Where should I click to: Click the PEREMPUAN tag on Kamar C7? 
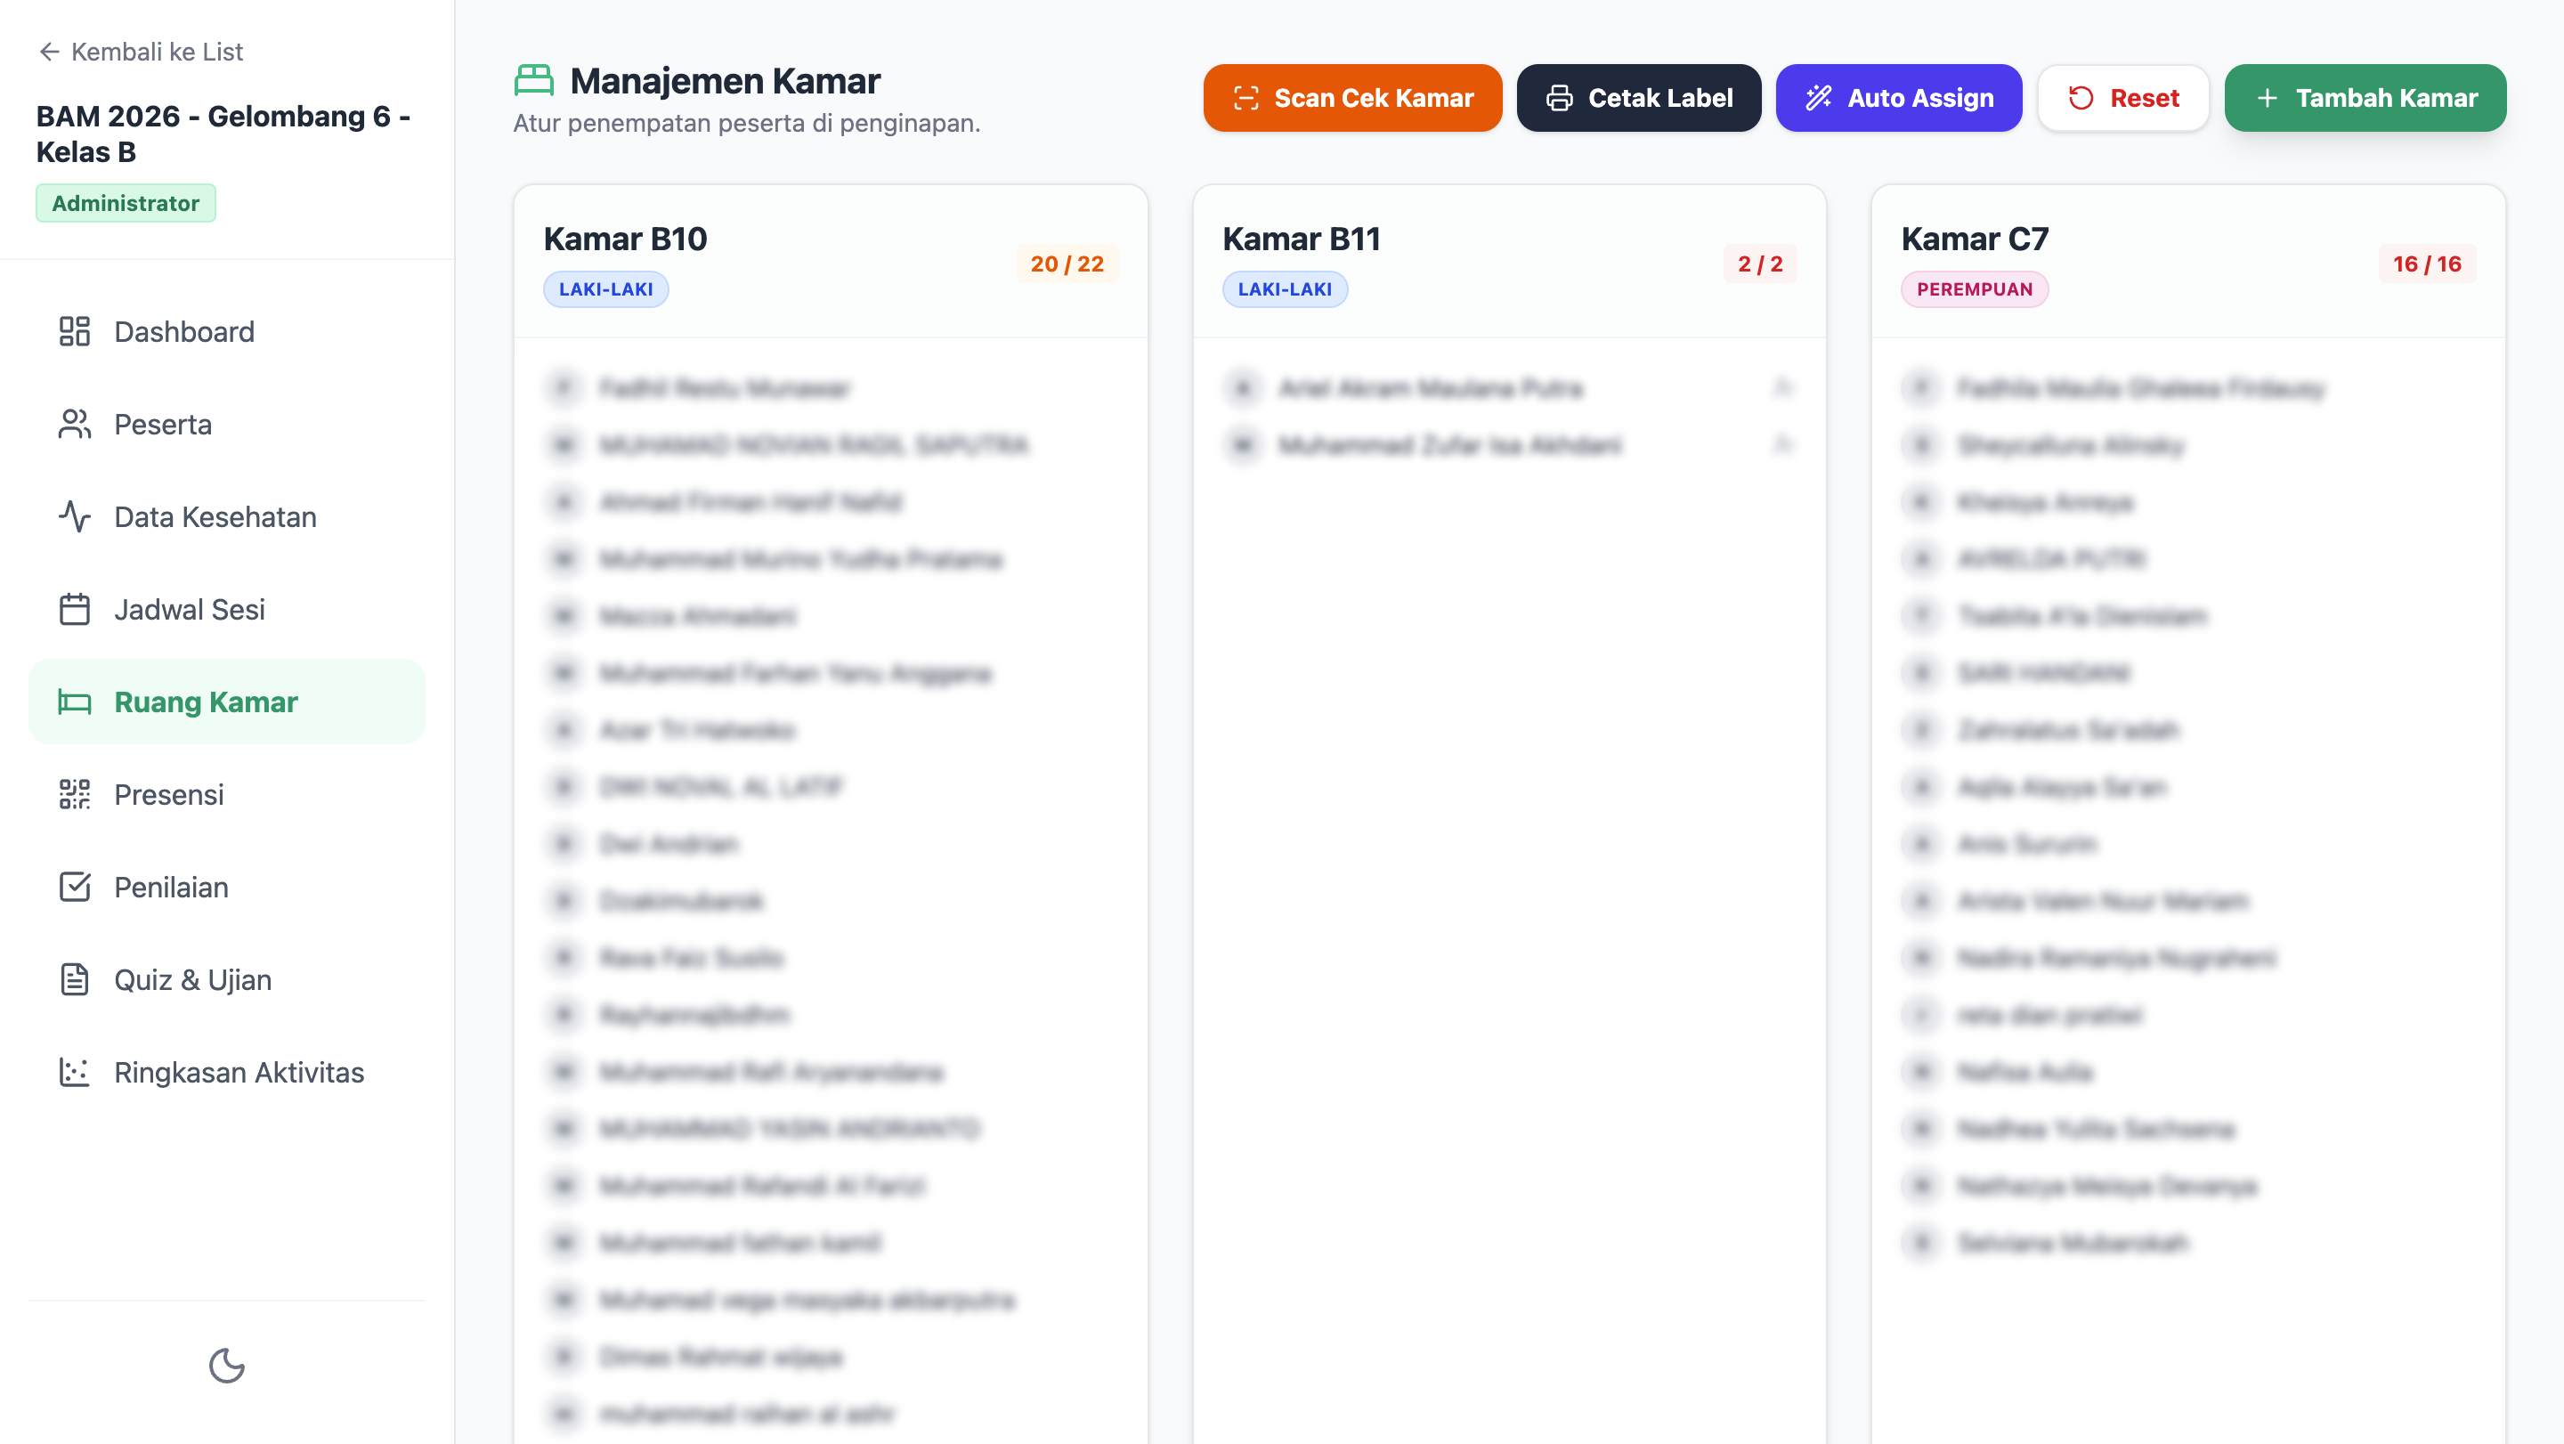[x=1975, y=289]
